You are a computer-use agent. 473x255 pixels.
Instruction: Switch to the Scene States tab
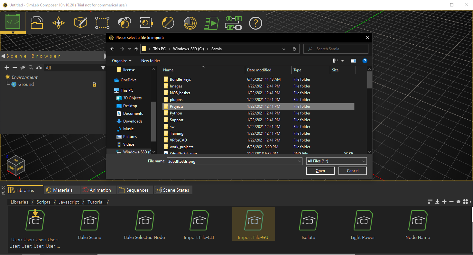pos(173,190)
